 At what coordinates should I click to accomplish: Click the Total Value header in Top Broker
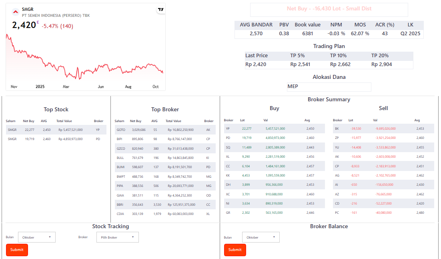coord(173,121)
